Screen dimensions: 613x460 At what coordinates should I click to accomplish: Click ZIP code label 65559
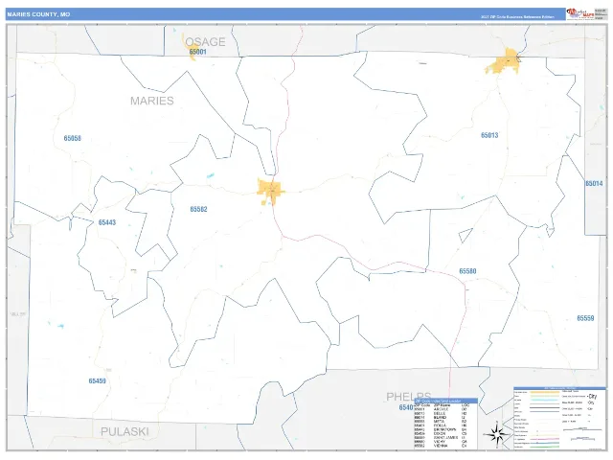click(x=585, y=318)
